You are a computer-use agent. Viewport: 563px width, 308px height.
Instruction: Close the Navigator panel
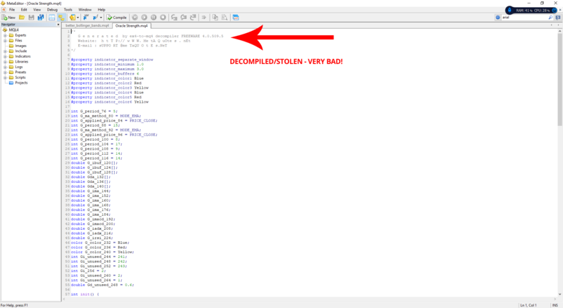tap(58, 25)
